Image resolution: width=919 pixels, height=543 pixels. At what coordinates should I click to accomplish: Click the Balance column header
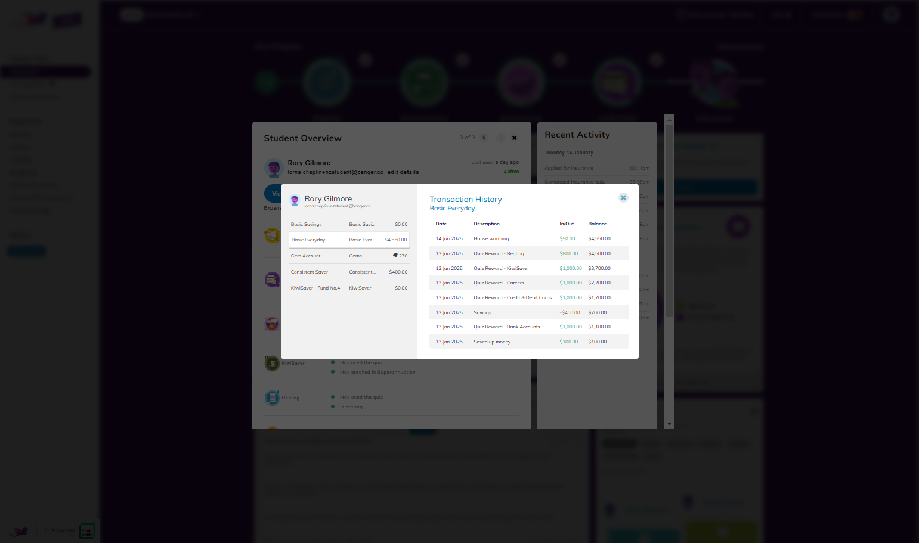pyautogui.click(x=597, y=224)
